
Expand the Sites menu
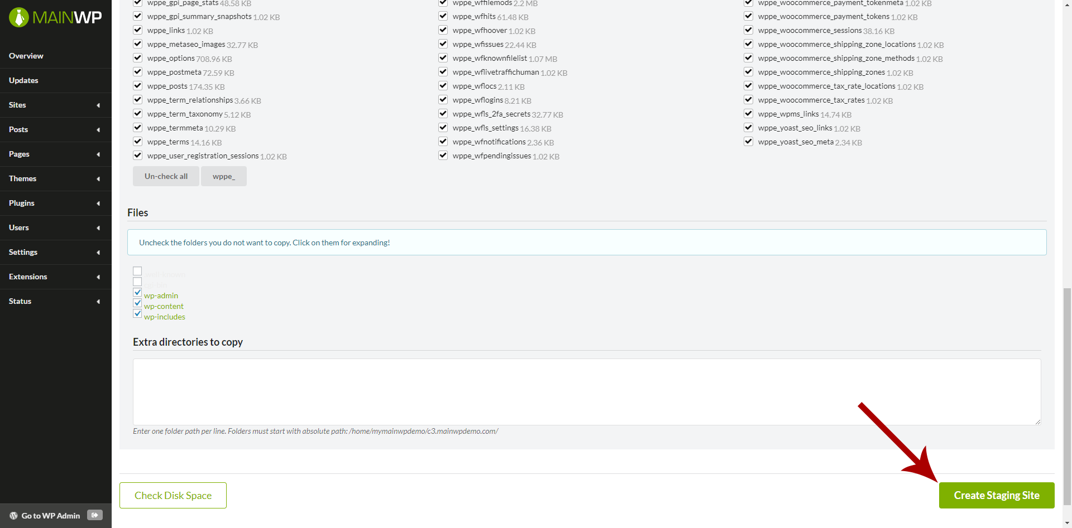tap(56, 105)
